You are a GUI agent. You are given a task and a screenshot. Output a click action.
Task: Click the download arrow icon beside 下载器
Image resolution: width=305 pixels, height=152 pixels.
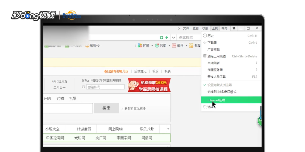(x=205, y=42)
